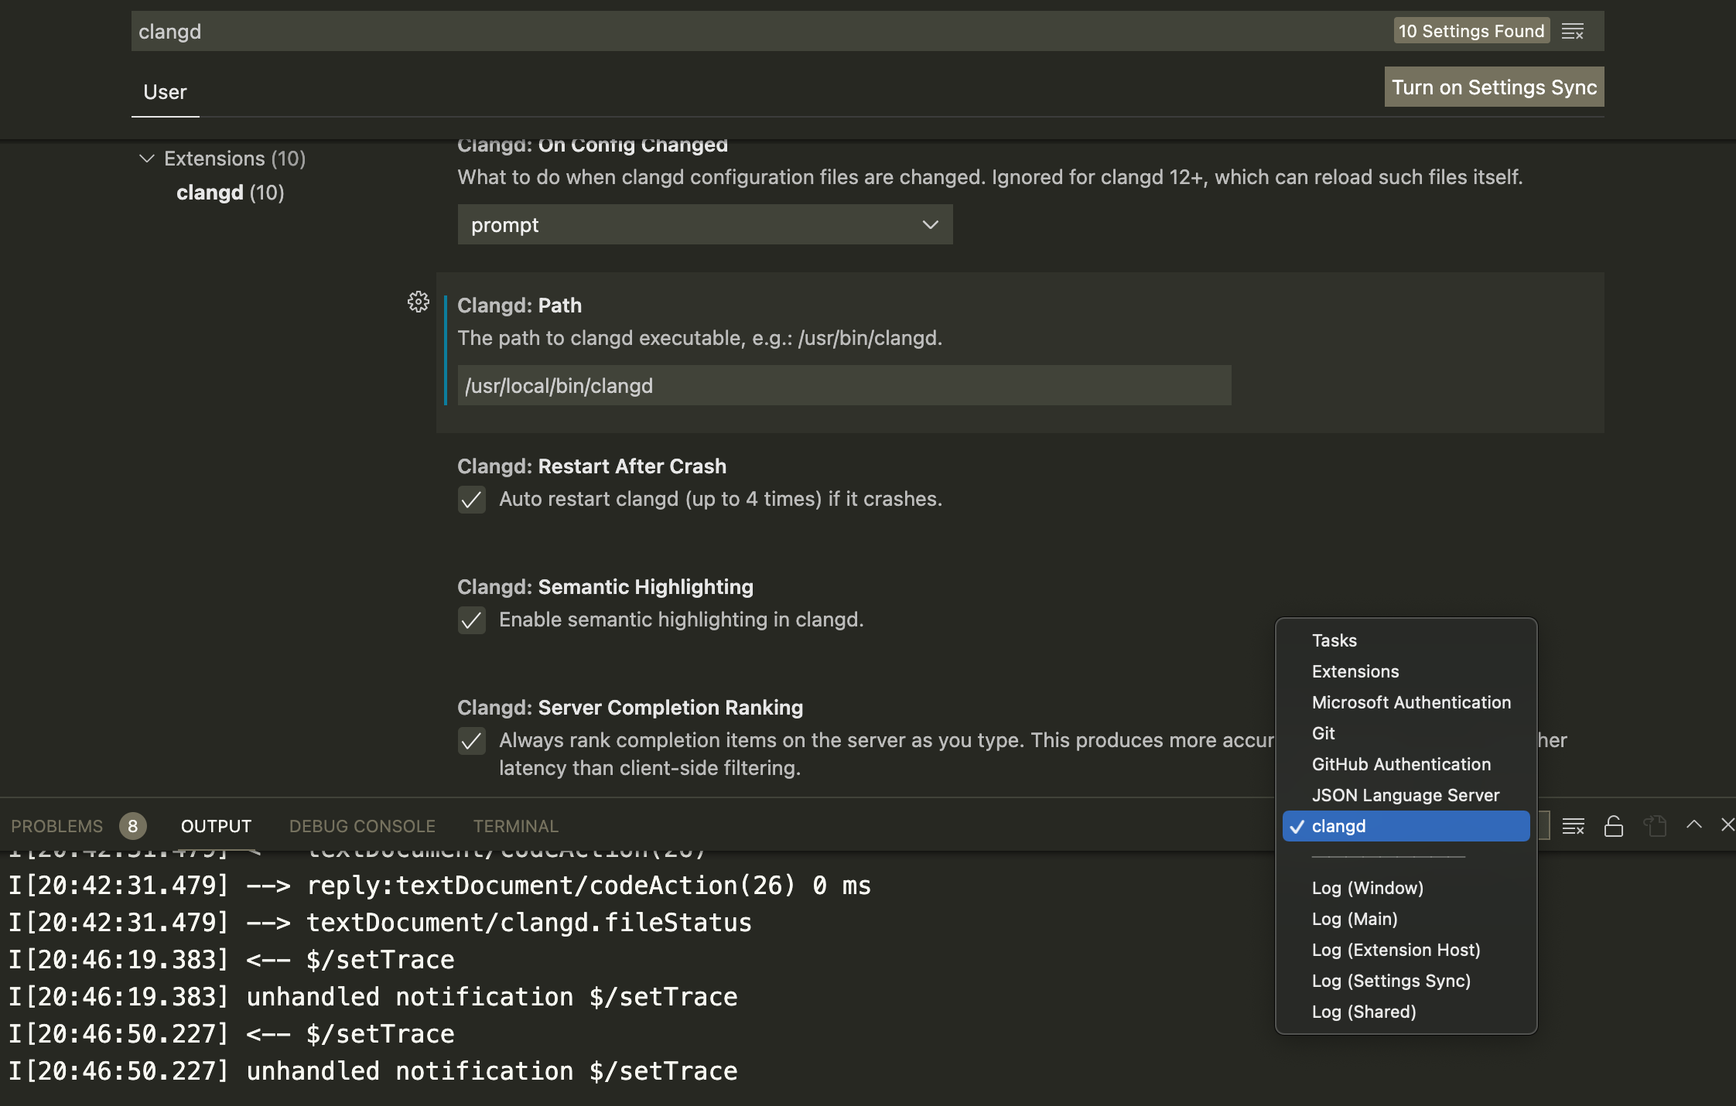Open the On Config Changed dropdown
Screen dimensions: 1736x1106
704,225
